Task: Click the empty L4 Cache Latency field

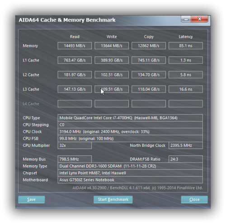Action: click(186, 103)
